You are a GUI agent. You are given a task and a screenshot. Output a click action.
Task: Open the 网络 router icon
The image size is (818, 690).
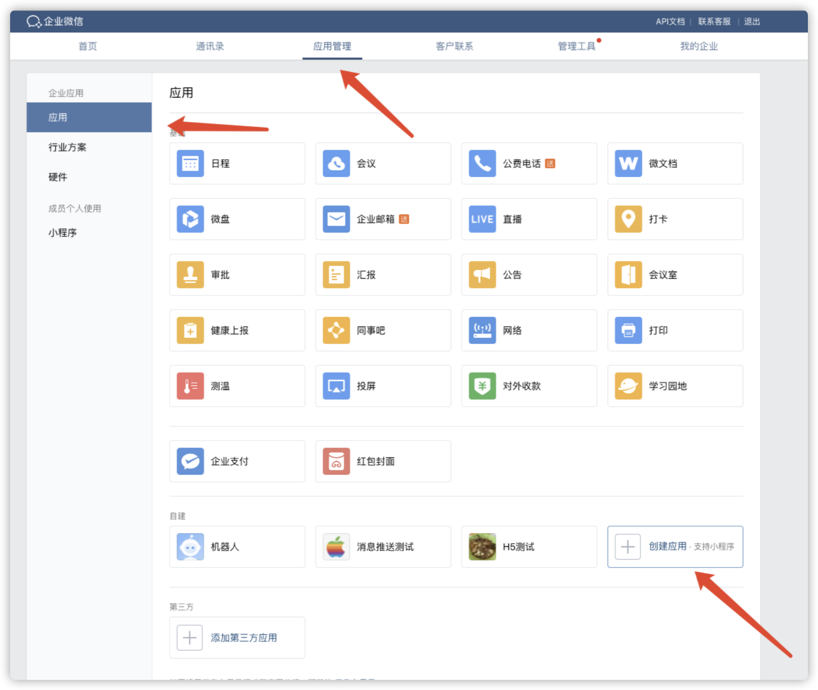[482, 330]
